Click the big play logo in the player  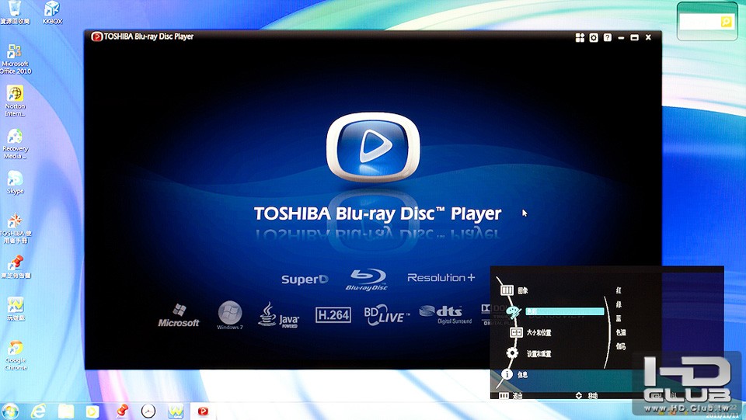click(x=373, y=147)
